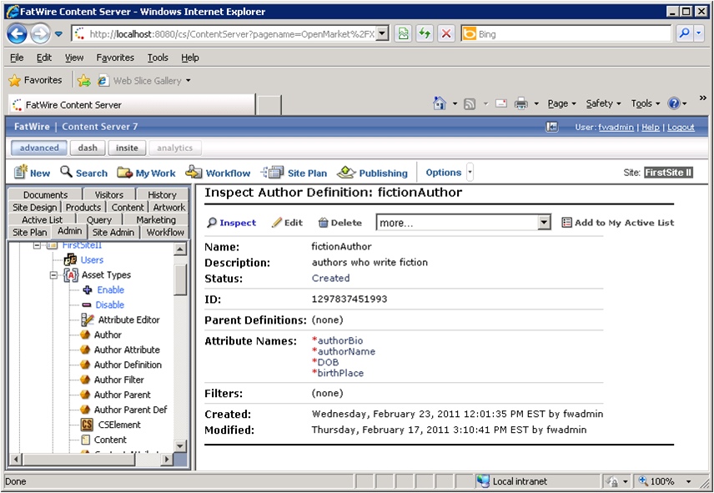
Task: Open the Options dropdown arrow
Action: pos(470,173)
